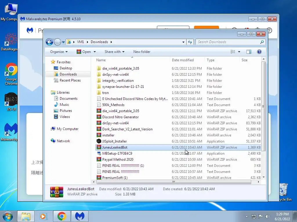Expand the Open button dropdown arrow
The image size is (297, 222).
coord(95,52)
